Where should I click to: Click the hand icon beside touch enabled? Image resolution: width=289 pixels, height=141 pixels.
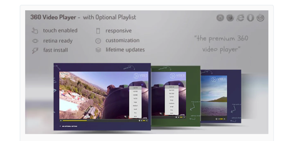pyautogui.click(x=35, y=31)
